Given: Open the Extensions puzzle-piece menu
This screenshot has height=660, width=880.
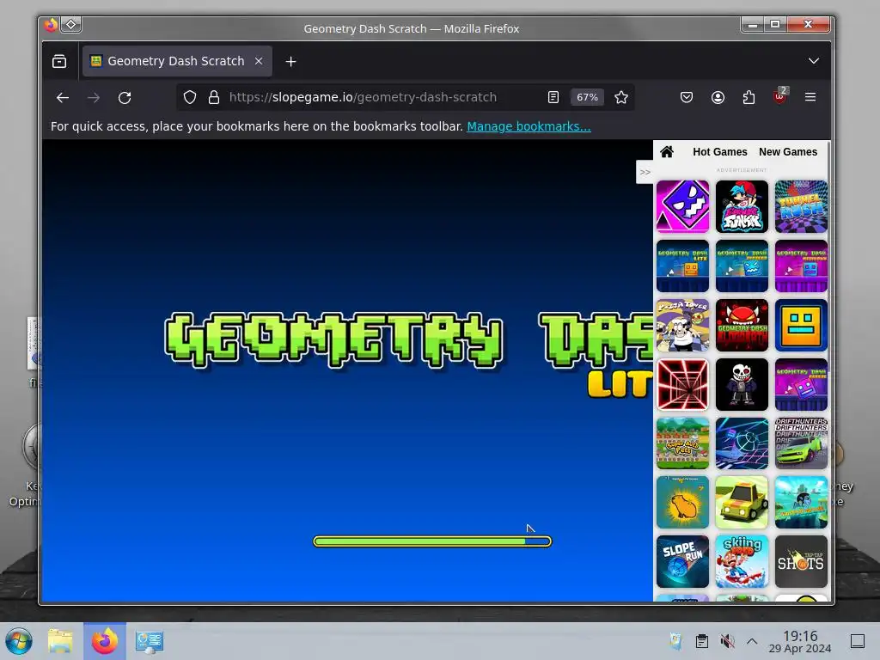Looking at the screenshot, I should tap(749, 98).
